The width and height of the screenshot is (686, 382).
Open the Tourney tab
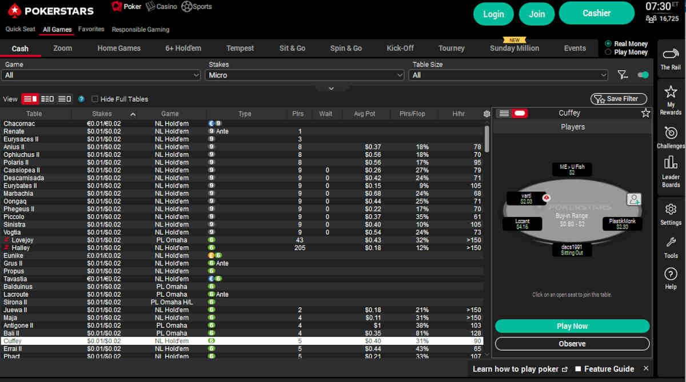[x=452, y=49]
